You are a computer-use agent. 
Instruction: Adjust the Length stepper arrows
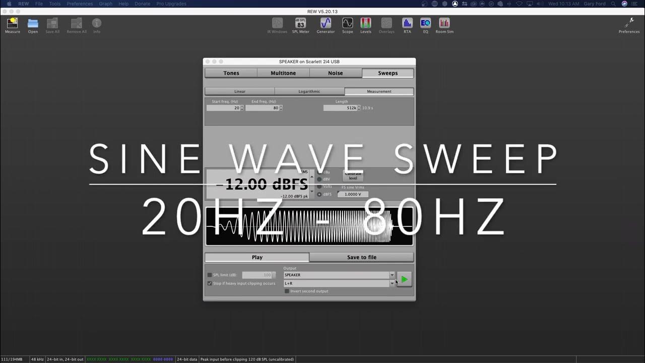point(359,108)
